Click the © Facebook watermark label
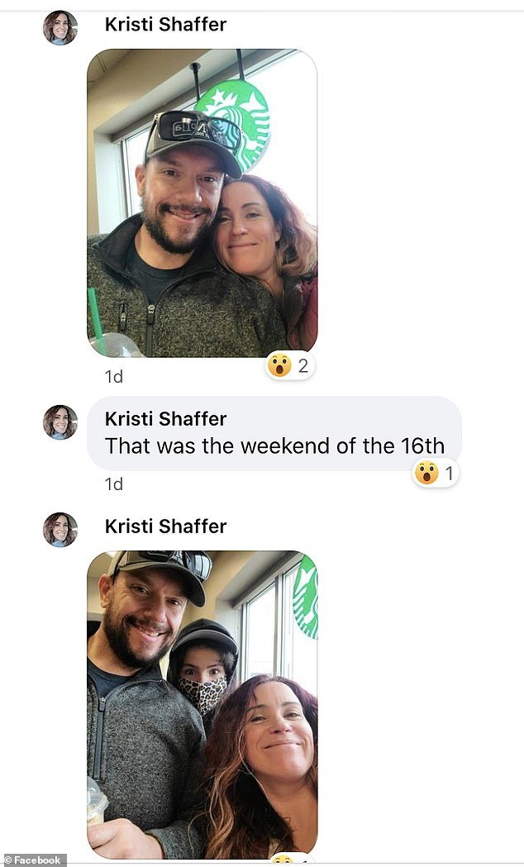 (32, 860)
